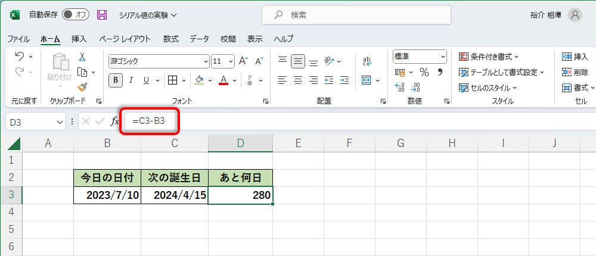This screenshot has width=596, height=256.
Task: Save the workbook with floppy icon
Action: point(102,15)
